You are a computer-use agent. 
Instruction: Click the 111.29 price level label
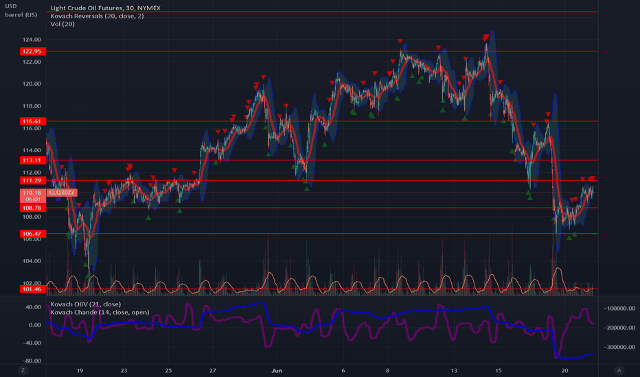point(33,180)
